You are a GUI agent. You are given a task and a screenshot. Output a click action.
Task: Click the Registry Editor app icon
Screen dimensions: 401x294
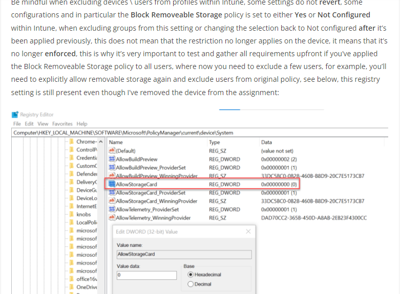tap(15, 115)
